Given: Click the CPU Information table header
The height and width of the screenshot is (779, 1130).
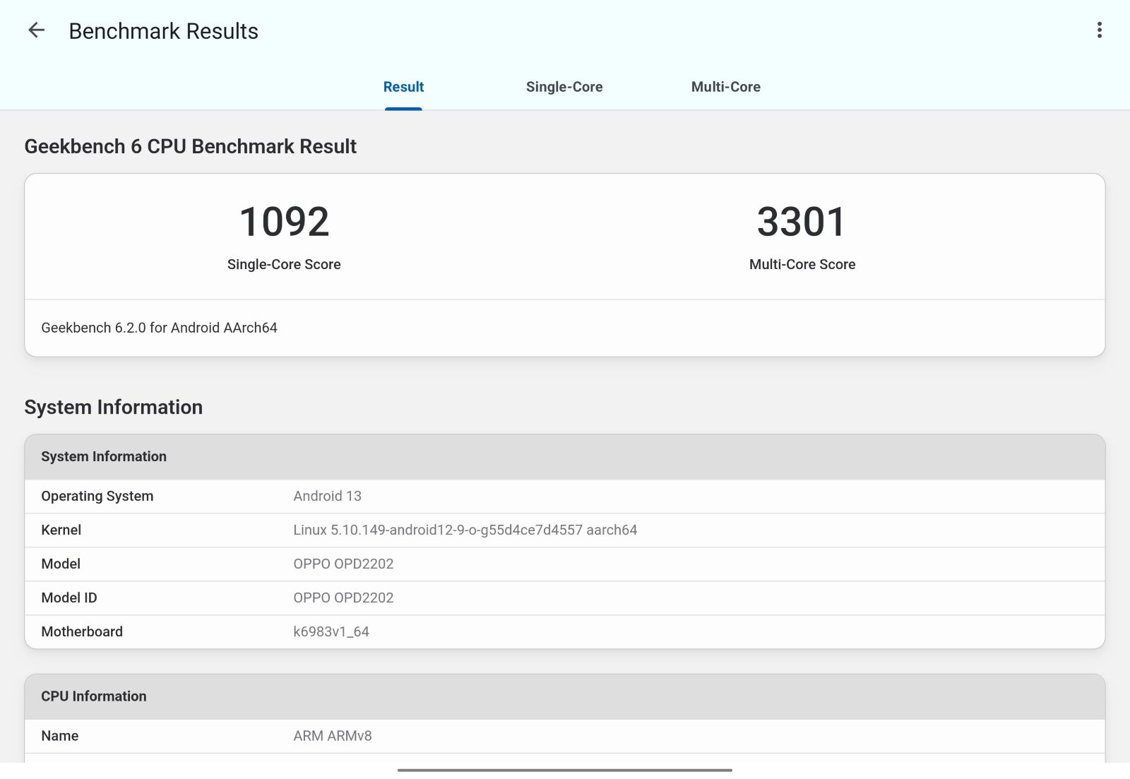Looking at the screenshot, I should point(565,696).
